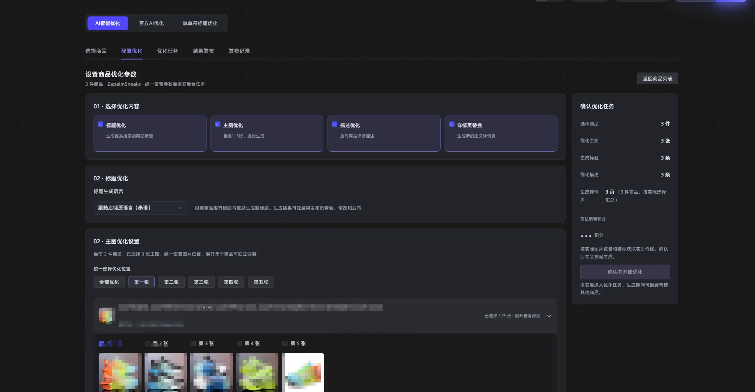The height and width of the screenshot is (392, 755).
Task: Click the 标题优化 option card description
Action: 129,136
